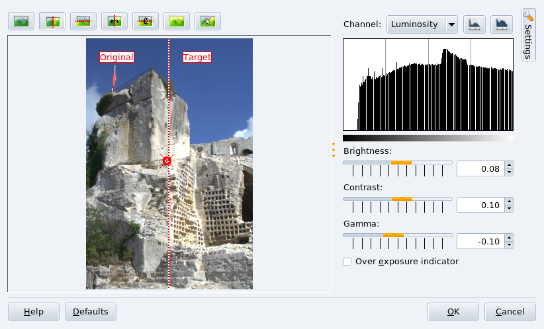Enable the Over exposure indicator checkbox
The image size is (544, 329).
click(x=347, y=262)
